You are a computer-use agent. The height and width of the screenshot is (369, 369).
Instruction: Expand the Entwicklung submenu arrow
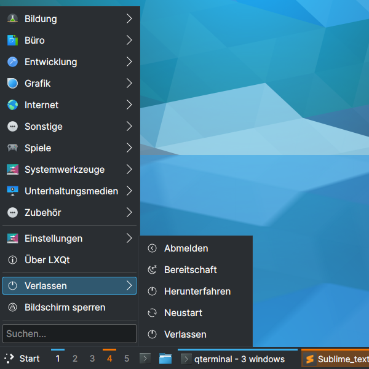[x=129, y=61]
